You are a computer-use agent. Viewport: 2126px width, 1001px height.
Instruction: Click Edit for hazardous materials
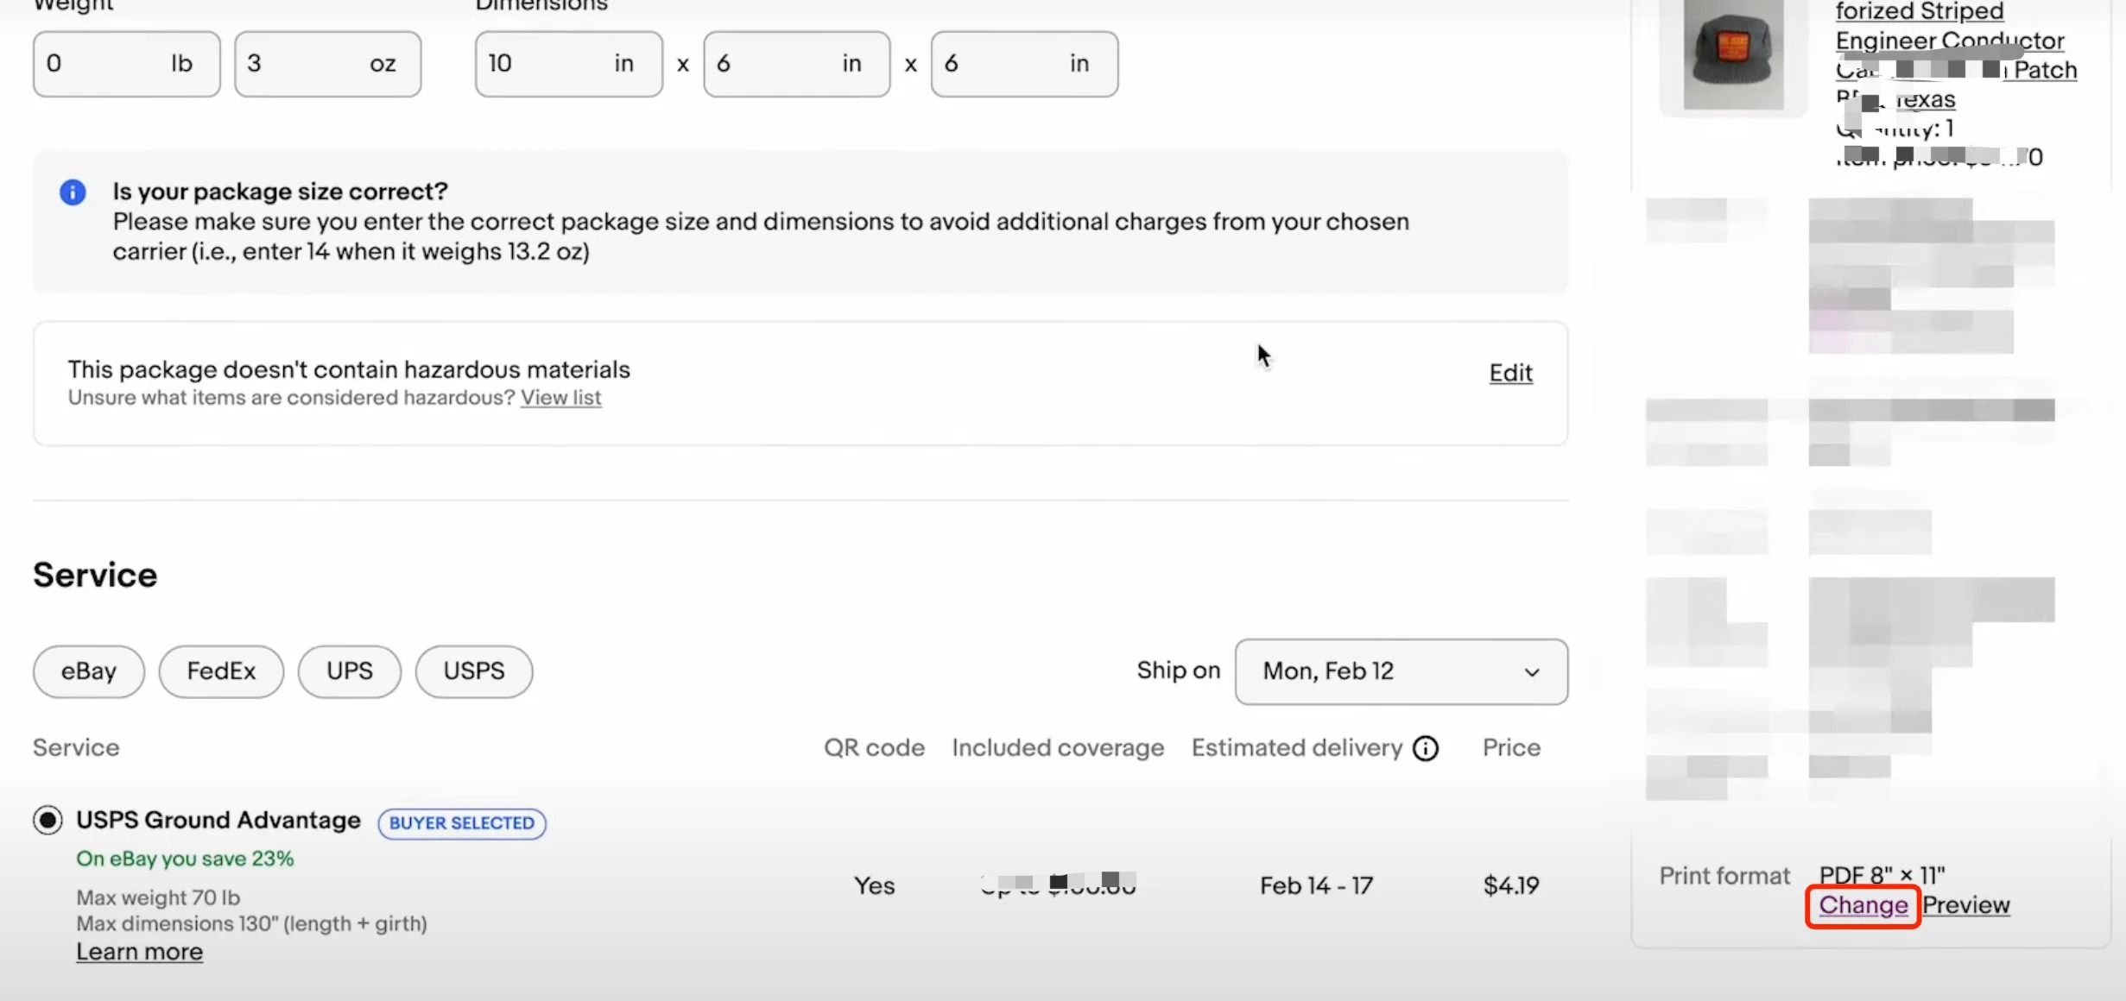[x=1510, y=373]
